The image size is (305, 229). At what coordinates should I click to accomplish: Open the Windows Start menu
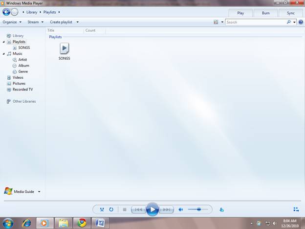(x=8, y=223)
